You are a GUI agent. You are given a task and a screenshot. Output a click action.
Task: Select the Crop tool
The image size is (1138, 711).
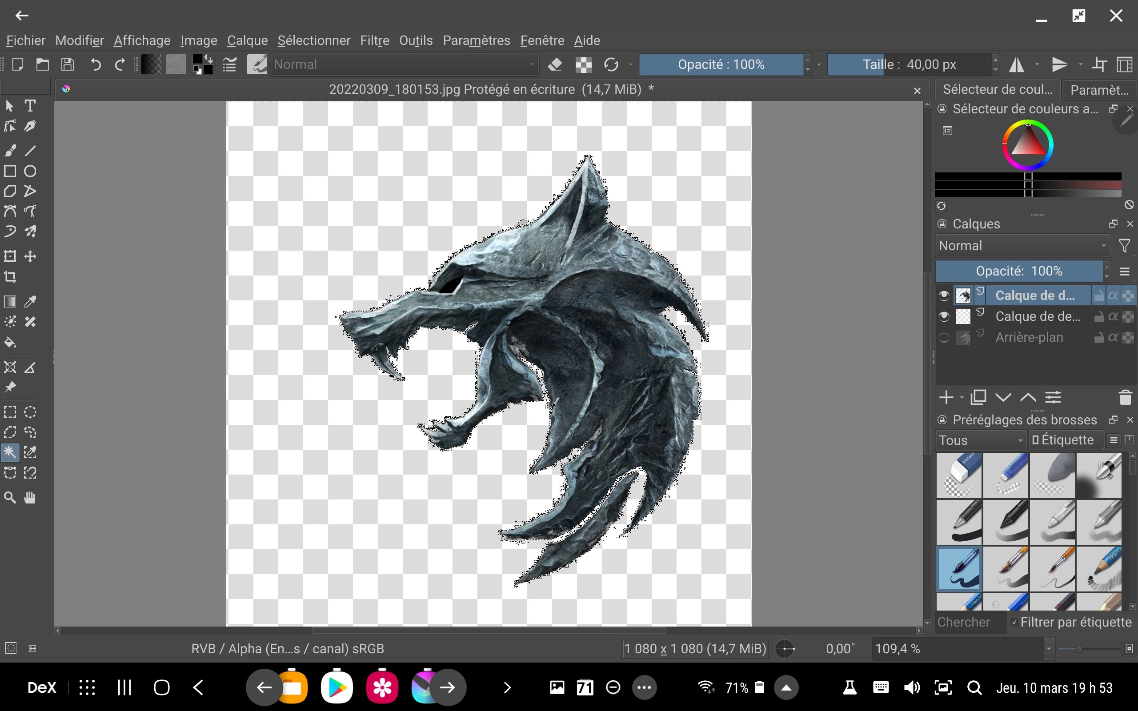pyautogui.click(x=9, y=276)
